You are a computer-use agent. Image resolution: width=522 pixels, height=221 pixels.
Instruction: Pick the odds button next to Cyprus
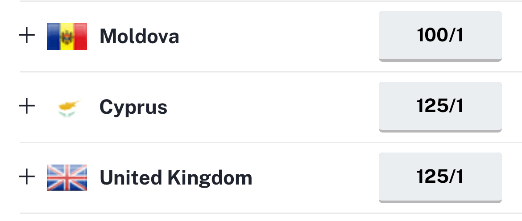point(440,107)
